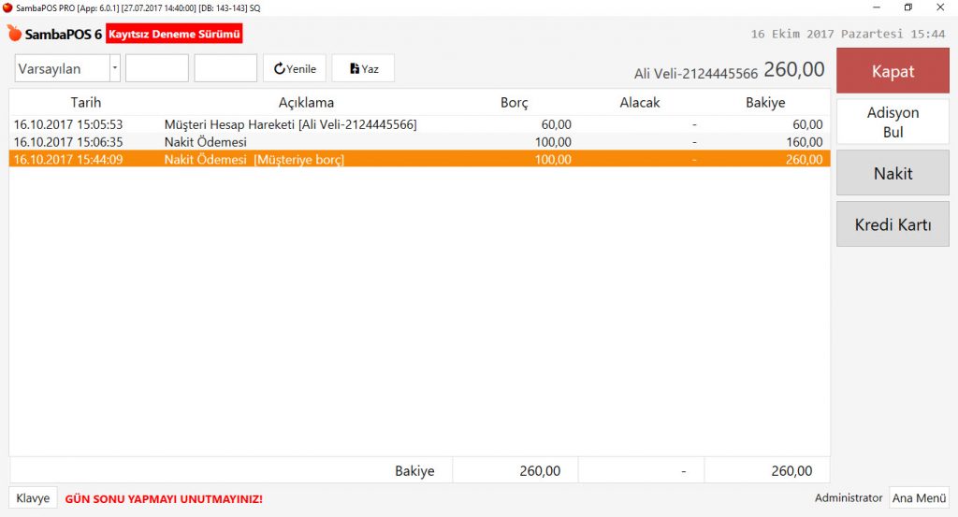Select Nakit payment button
The height and width of the screenshot is (517, 958).
[892, 173]
